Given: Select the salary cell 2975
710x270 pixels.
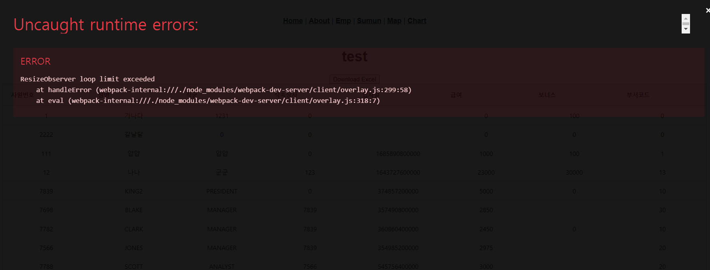Looking at the screenshot, I should (486, 248).
